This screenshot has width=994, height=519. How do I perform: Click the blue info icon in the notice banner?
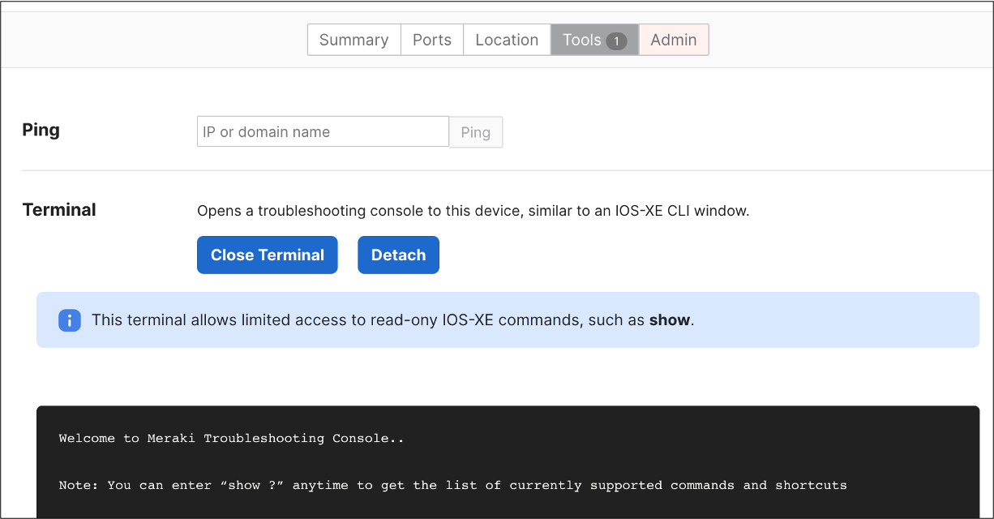(70, 320)
